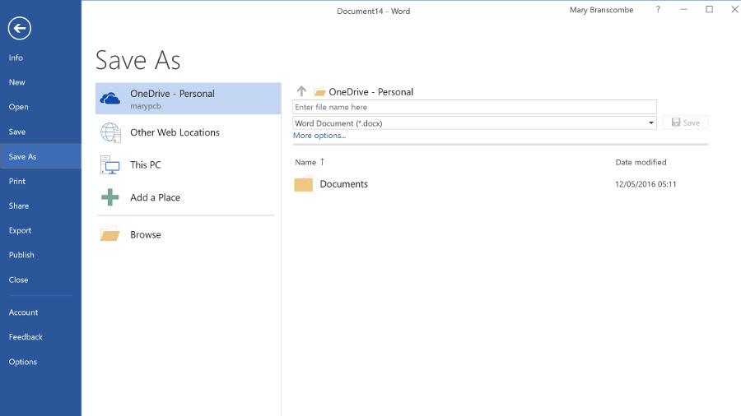This screenshot has width=741, height=416.
Task: Select Open in the backstage menu
Action: pyautogui.click(x=40, y=107)
